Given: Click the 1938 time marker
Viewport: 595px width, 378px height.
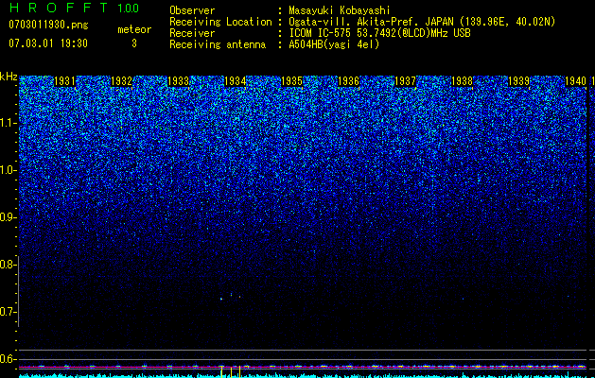Looking at the screenshot, I should (x=463, y=81).
